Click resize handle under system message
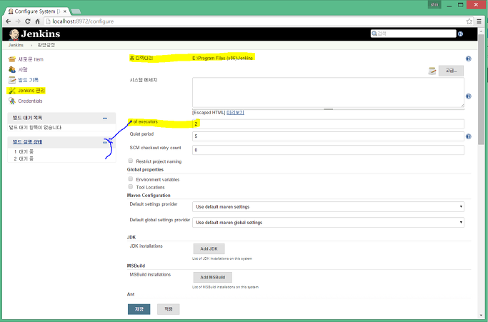The image size is (488, 322). [x=328, y=109]
